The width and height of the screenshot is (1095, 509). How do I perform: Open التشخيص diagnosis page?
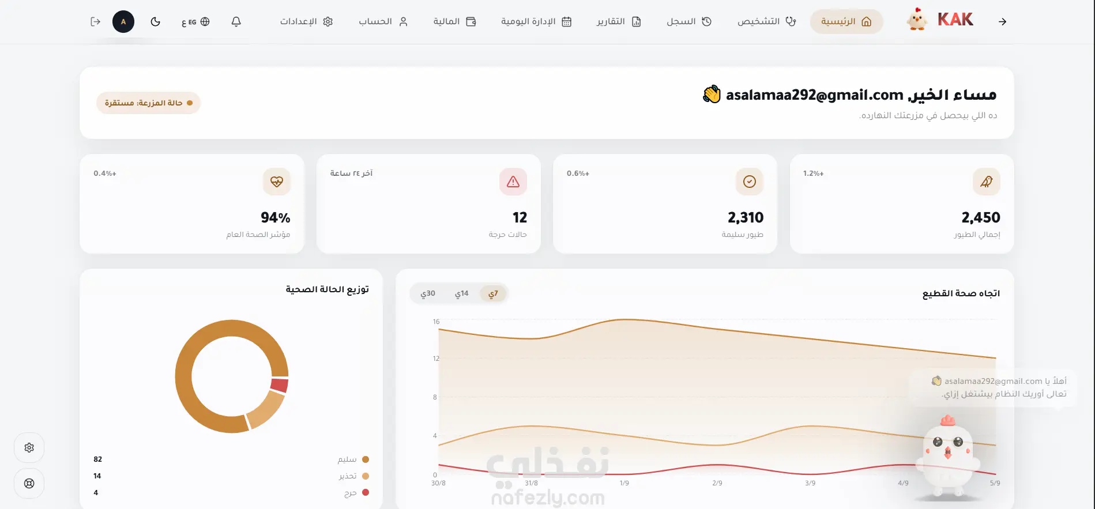click(766, 21)
